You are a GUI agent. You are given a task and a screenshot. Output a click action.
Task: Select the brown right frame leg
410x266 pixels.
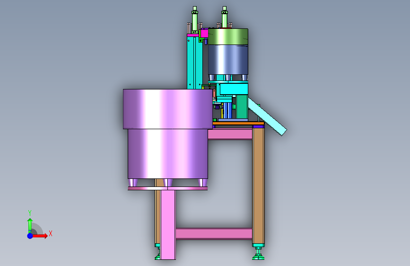click(x=259, y=186)
